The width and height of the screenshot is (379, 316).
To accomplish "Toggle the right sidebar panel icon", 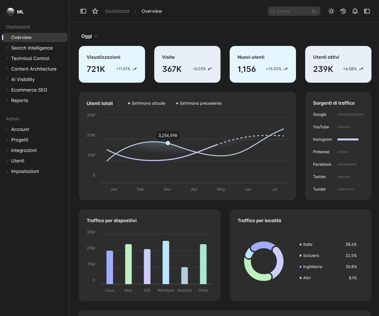I will (x=367, y=11).
